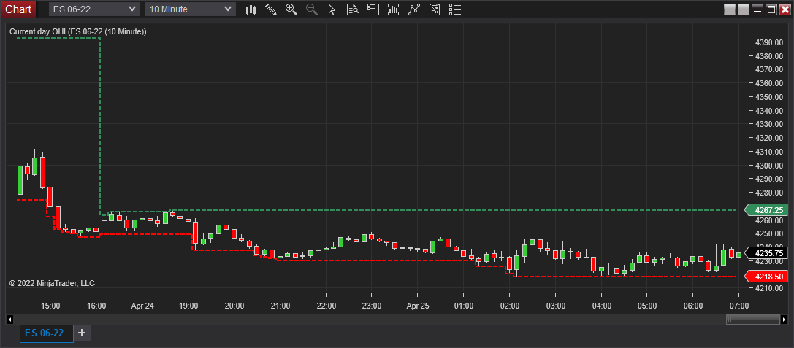
Task: Click the horizontal scrollbar thumb
Action: (x=753, y=319)
